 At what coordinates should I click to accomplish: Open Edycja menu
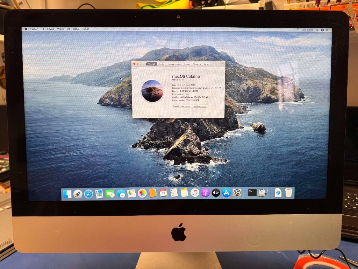coord(51,29)
